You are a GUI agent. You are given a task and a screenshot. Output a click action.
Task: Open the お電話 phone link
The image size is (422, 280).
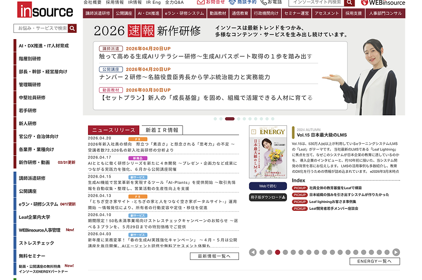(271, 2)
